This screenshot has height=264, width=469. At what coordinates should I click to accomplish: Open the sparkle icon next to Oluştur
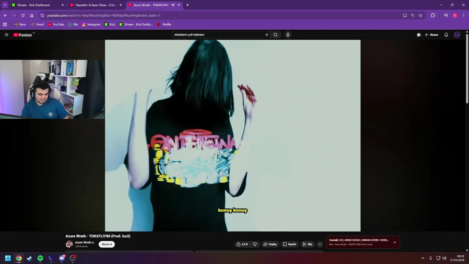[419, 35]
